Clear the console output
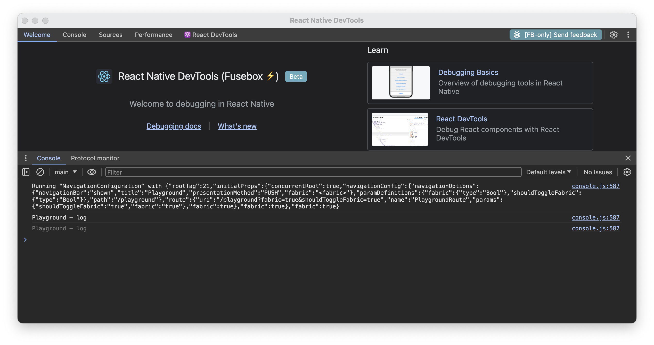654x345 pixels. [x=40, y=172]
